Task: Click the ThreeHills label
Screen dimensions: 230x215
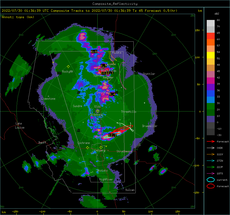Action: coord(129,112)
